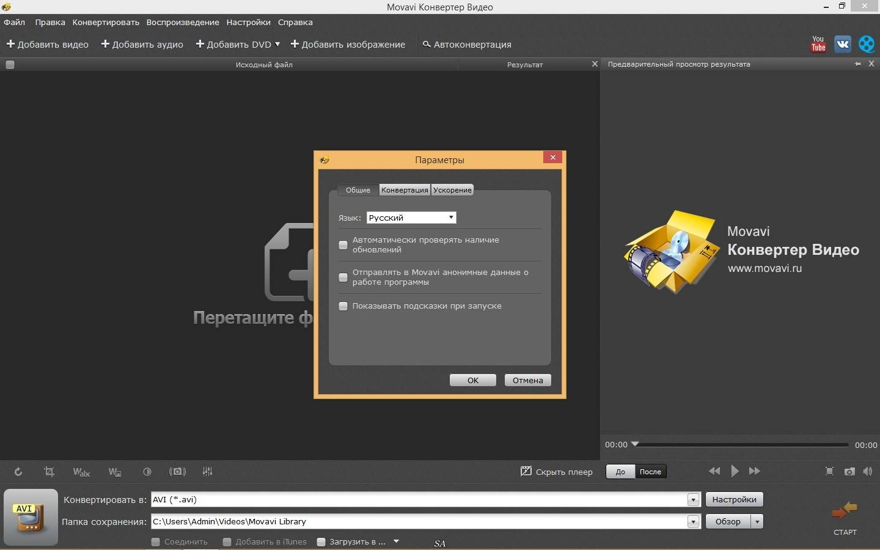880x550 pixels.
Task: Click Add video toolbar button
Action: click(47, 44)
